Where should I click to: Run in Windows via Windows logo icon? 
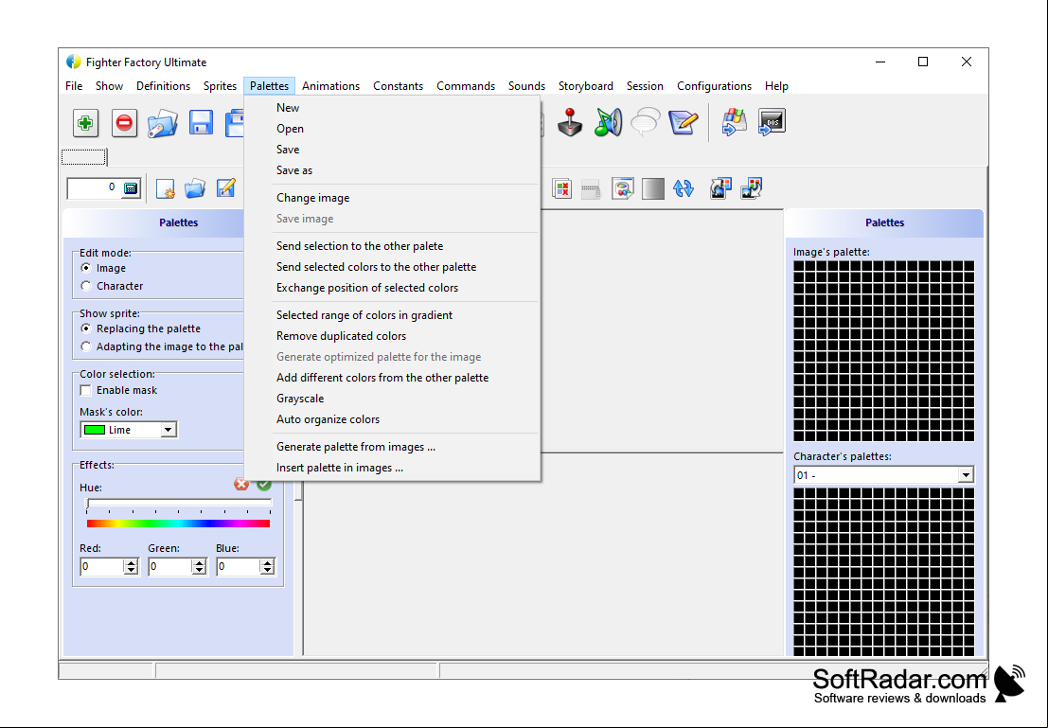click(x=733, y=122)
